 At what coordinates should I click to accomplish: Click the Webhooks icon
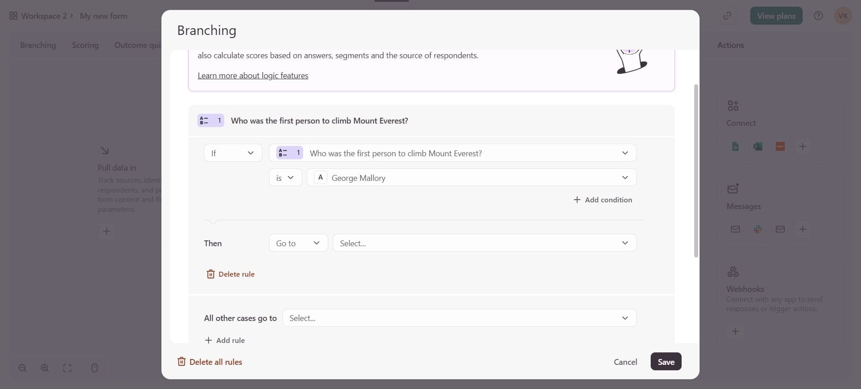coord(733,272)
